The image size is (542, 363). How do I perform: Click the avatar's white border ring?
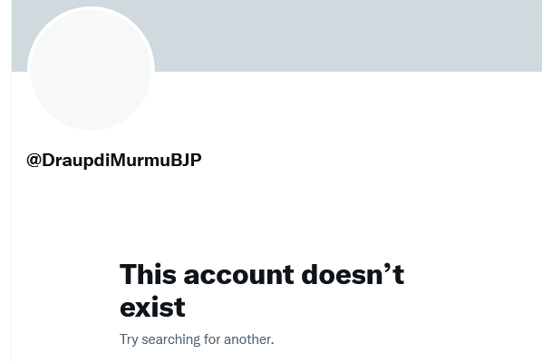(91, 8)
